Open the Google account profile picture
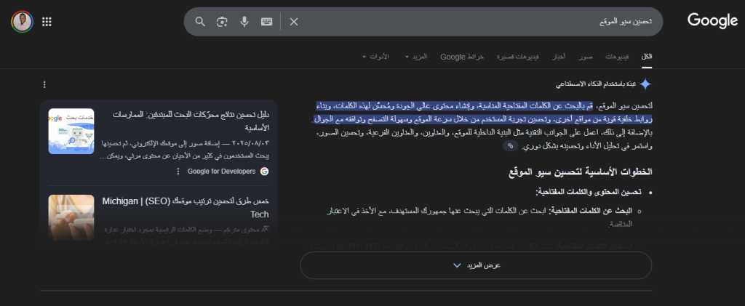Screen dimensions: 745x306 (22, 22)
